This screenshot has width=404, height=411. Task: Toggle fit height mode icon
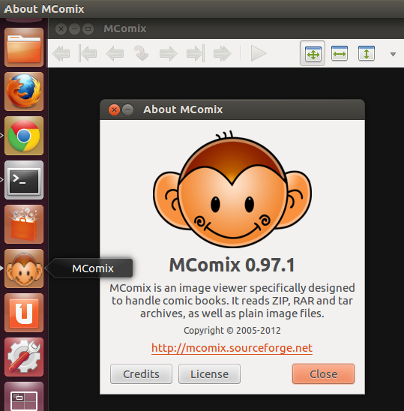pos(367,53)
